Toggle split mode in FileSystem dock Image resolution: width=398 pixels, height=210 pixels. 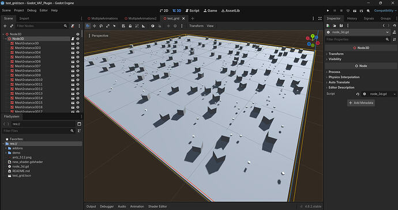pyautogui.click(x=79, y=124)
